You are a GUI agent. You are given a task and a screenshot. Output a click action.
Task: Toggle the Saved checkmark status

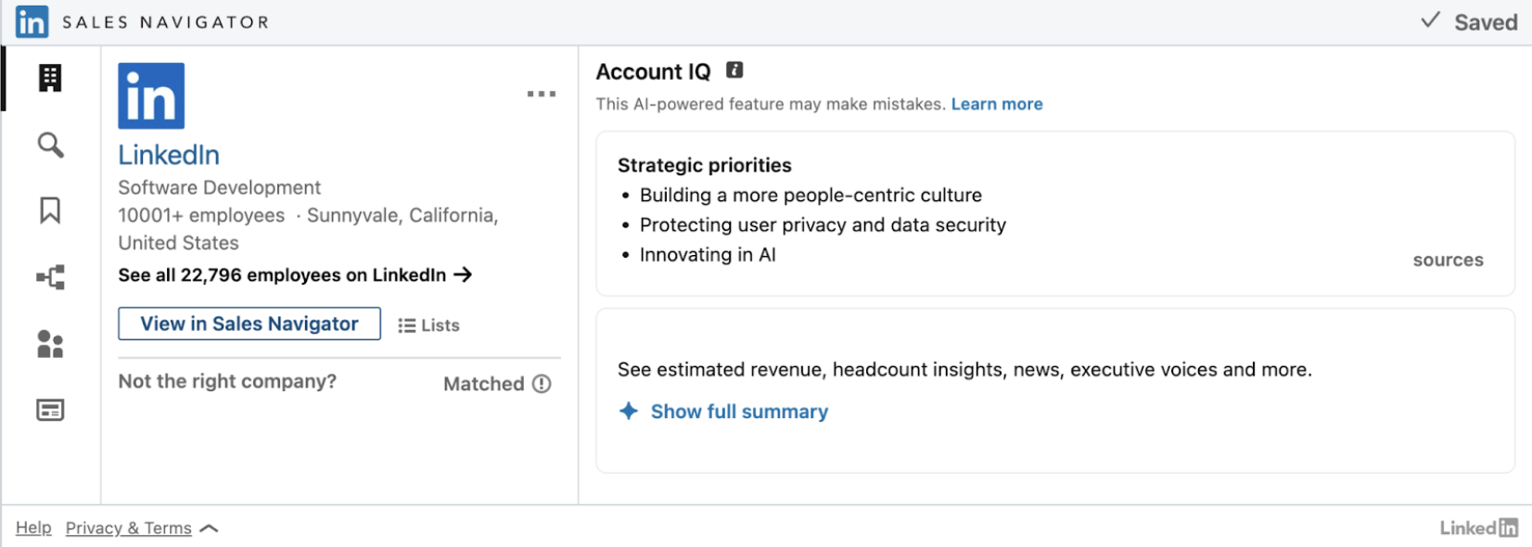[1470, 22]
